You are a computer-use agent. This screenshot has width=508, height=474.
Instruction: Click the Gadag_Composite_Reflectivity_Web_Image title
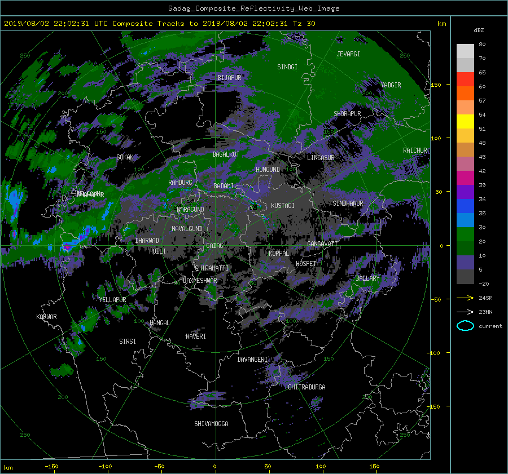click(x=253, y=8)
